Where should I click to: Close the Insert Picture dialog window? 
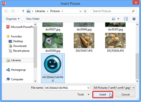pos(136,3)
